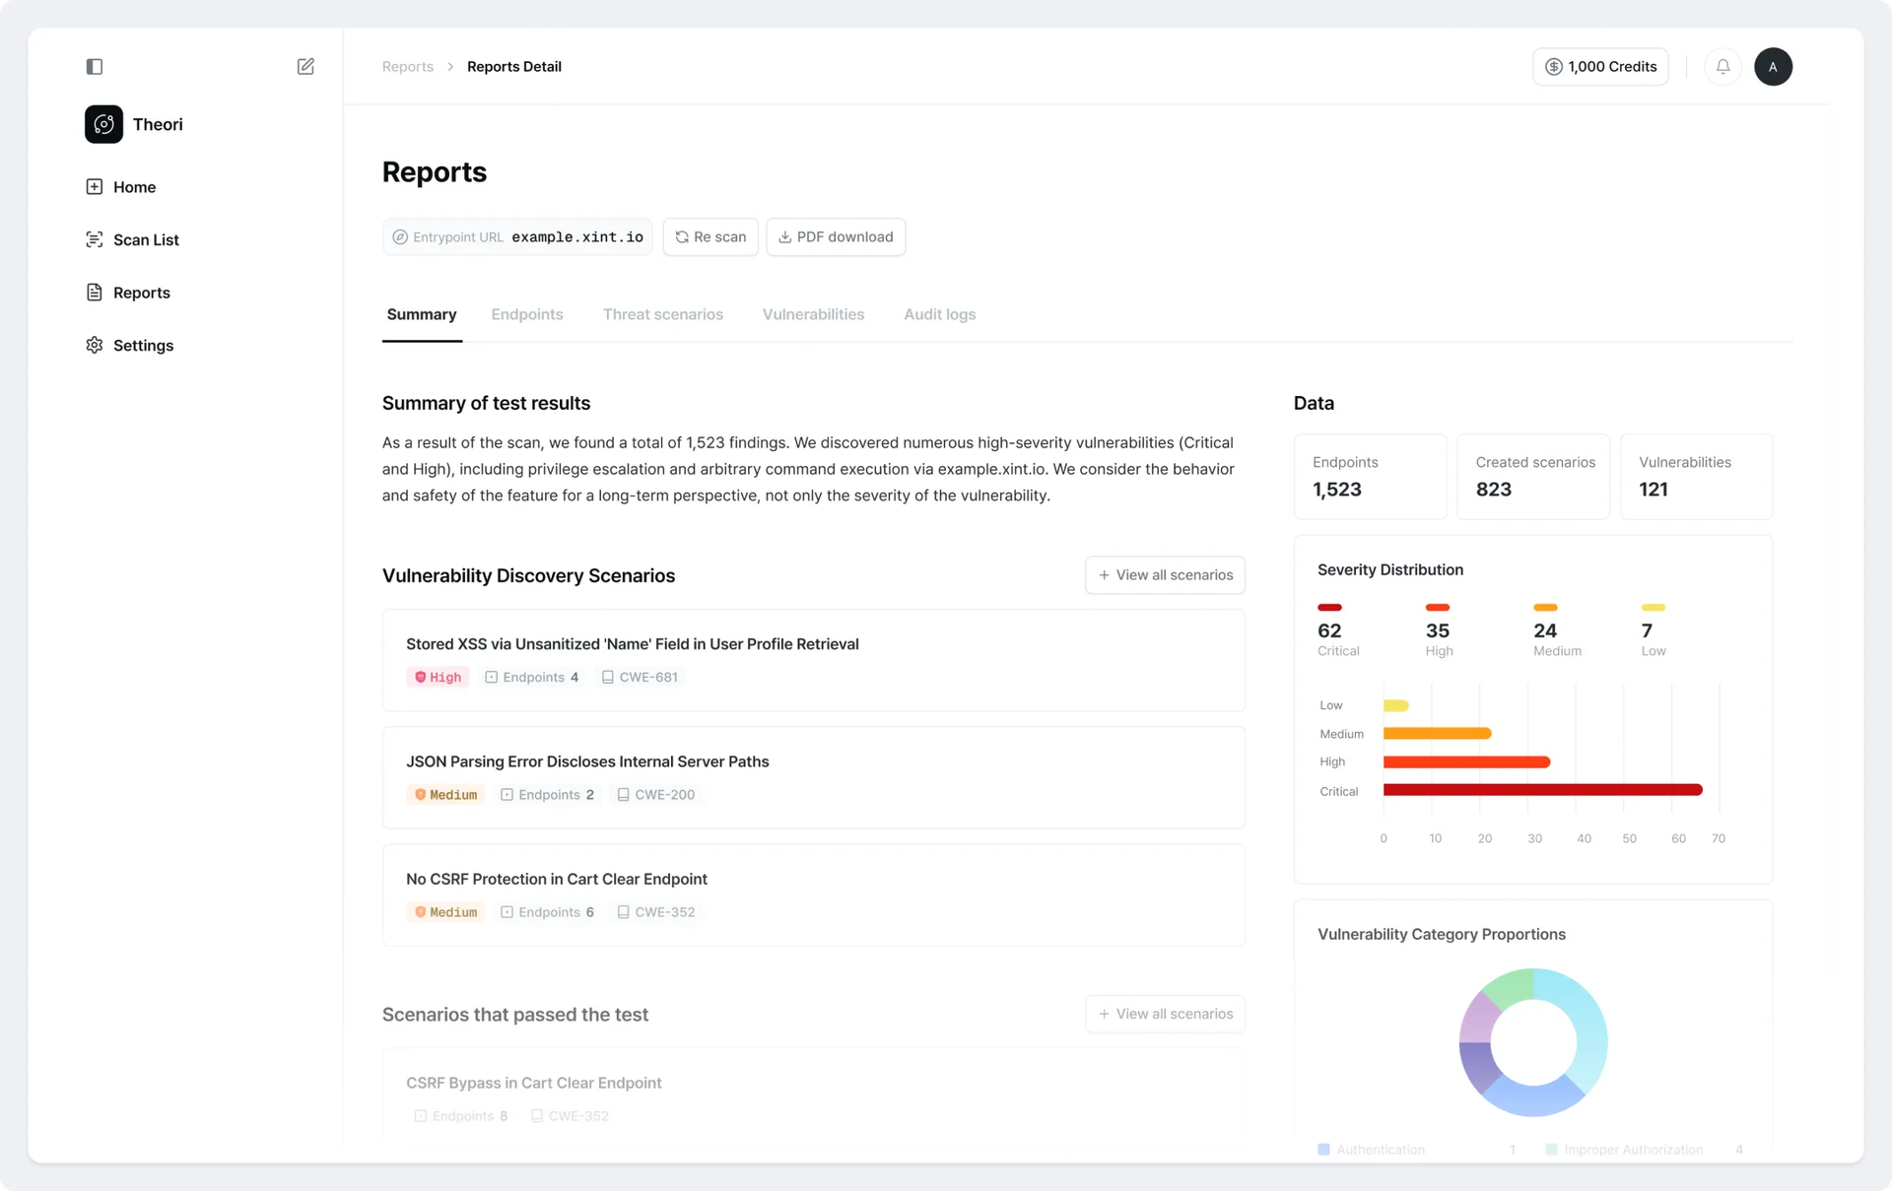The height and width of the screenshot is (1191, 1892).
Task: Open Settings from the sidebar
Action: click(x=143, y=345)
